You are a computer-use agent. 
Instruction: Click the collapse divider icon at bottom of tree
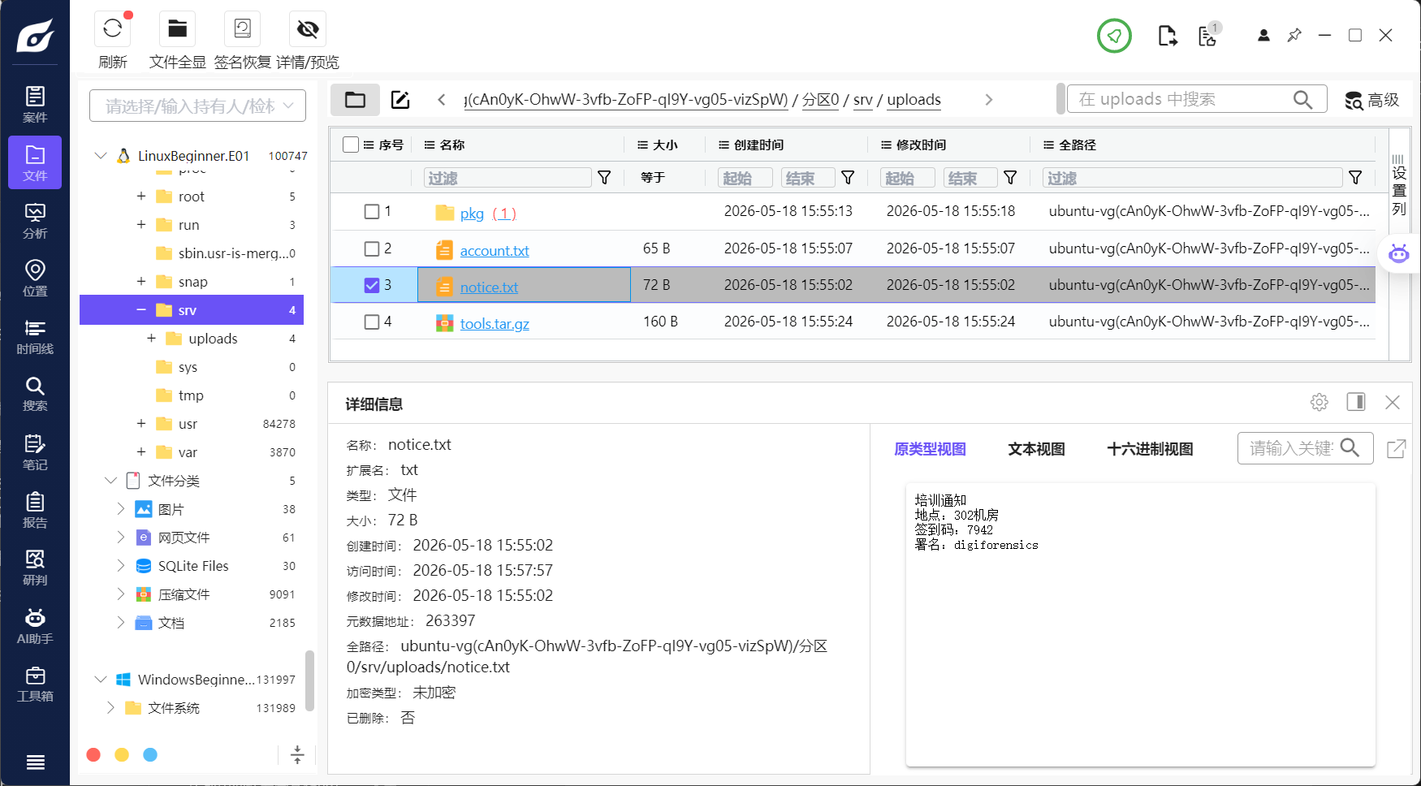point(297,754)
